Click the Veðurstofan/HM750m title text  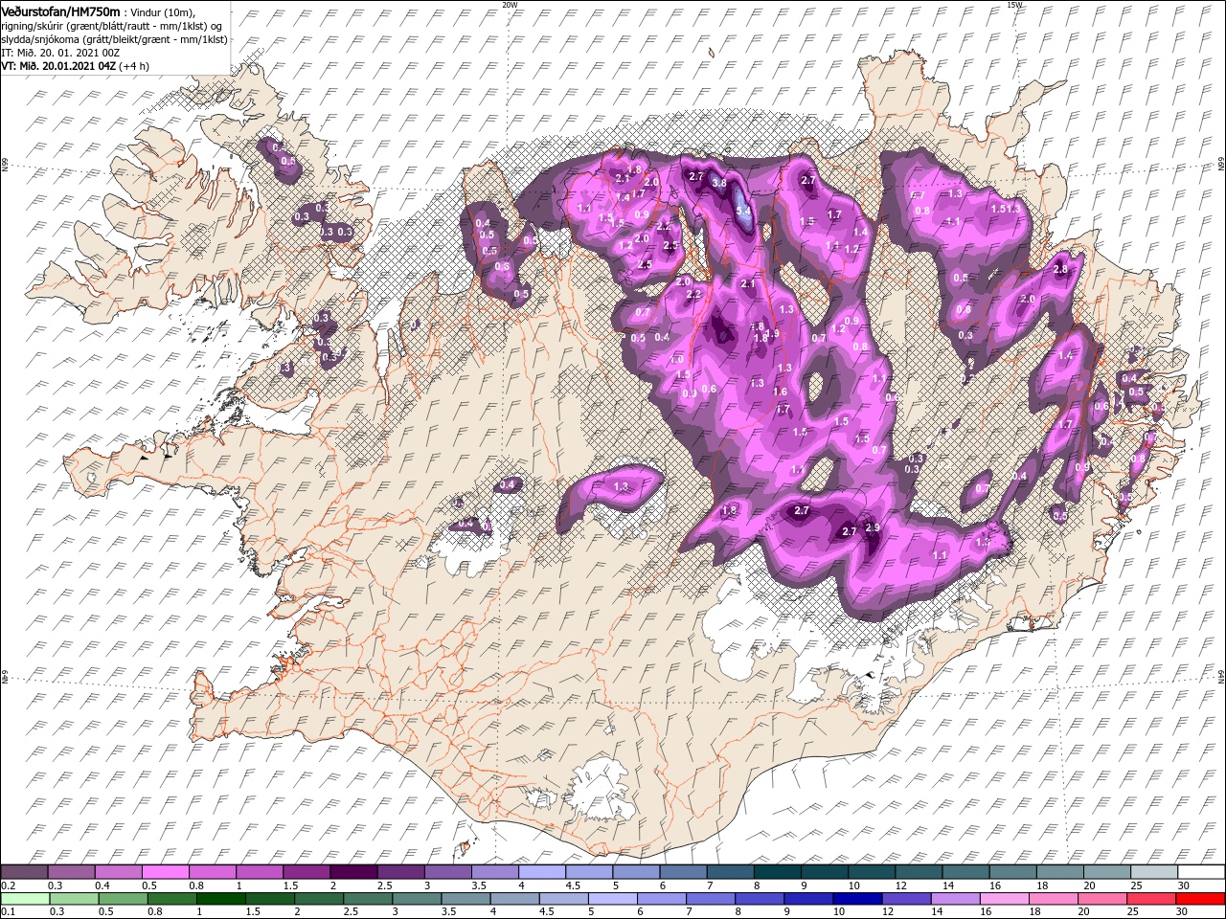(60, 11)
